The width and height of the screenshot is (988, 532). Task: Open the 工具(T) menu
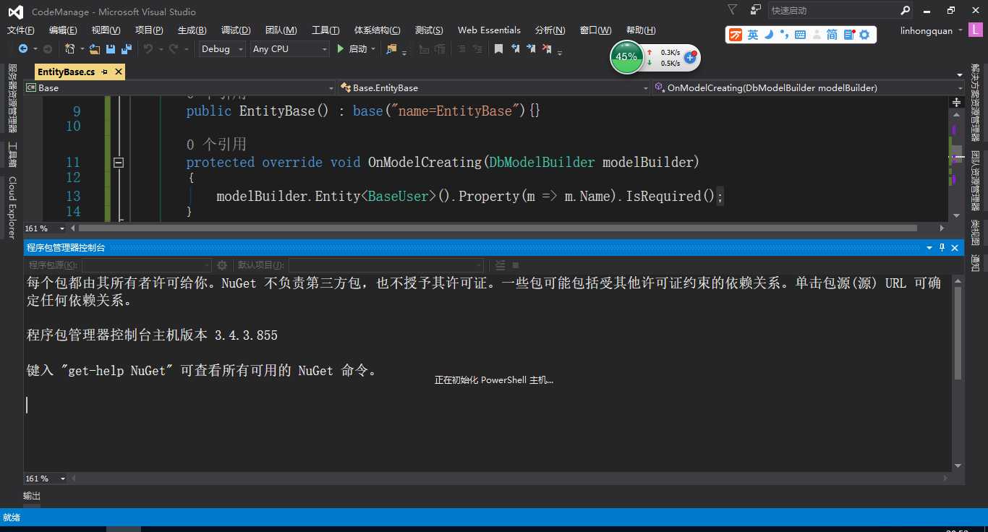[325, 30]
